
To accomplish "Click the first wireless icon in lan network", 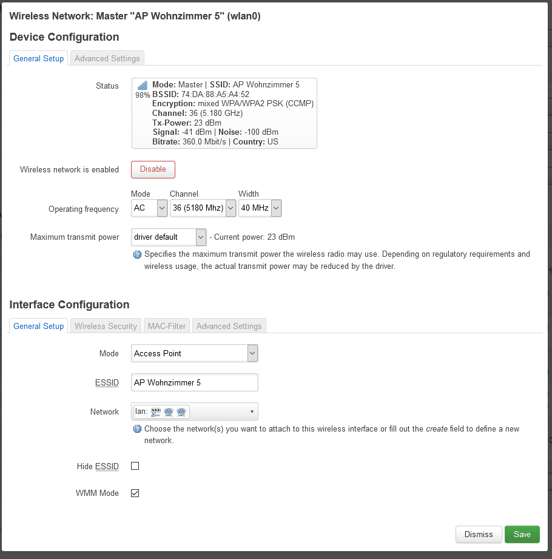I will 169,412.
